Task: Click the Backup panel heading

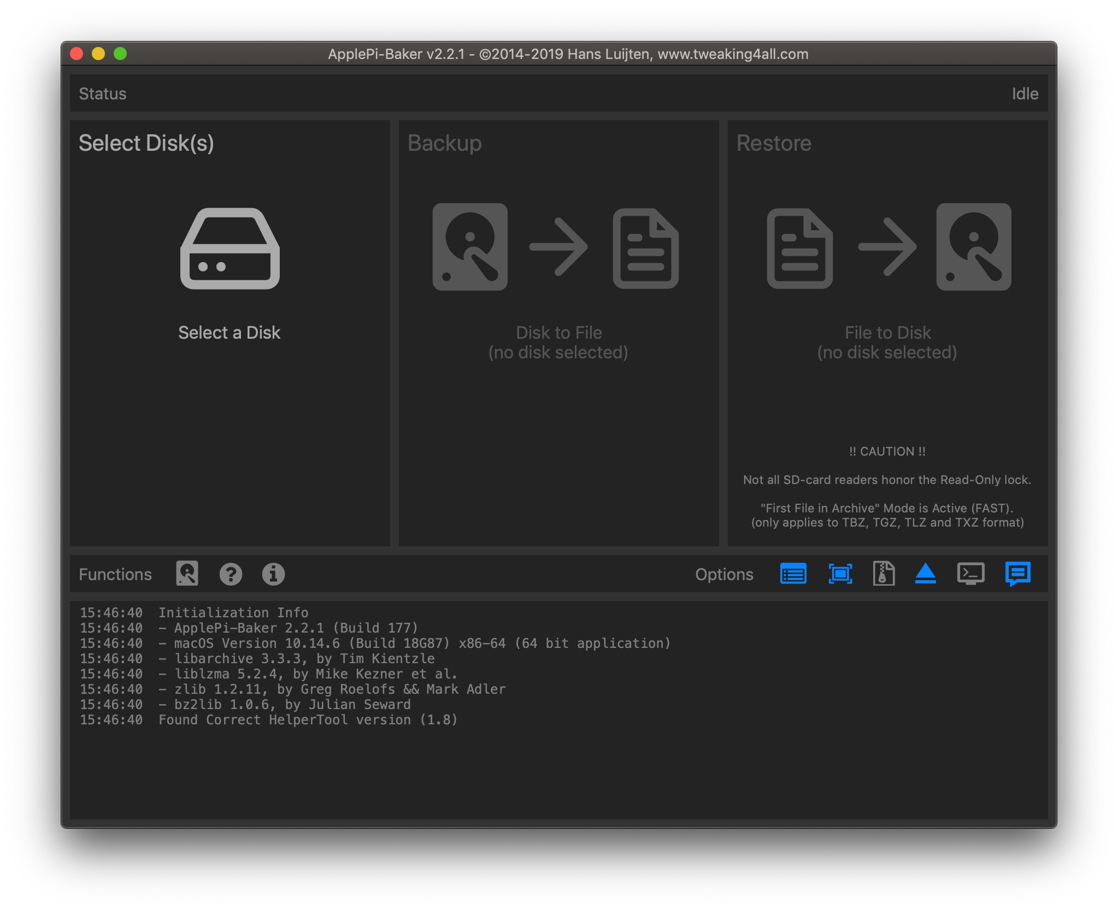Action: (444, 143)
